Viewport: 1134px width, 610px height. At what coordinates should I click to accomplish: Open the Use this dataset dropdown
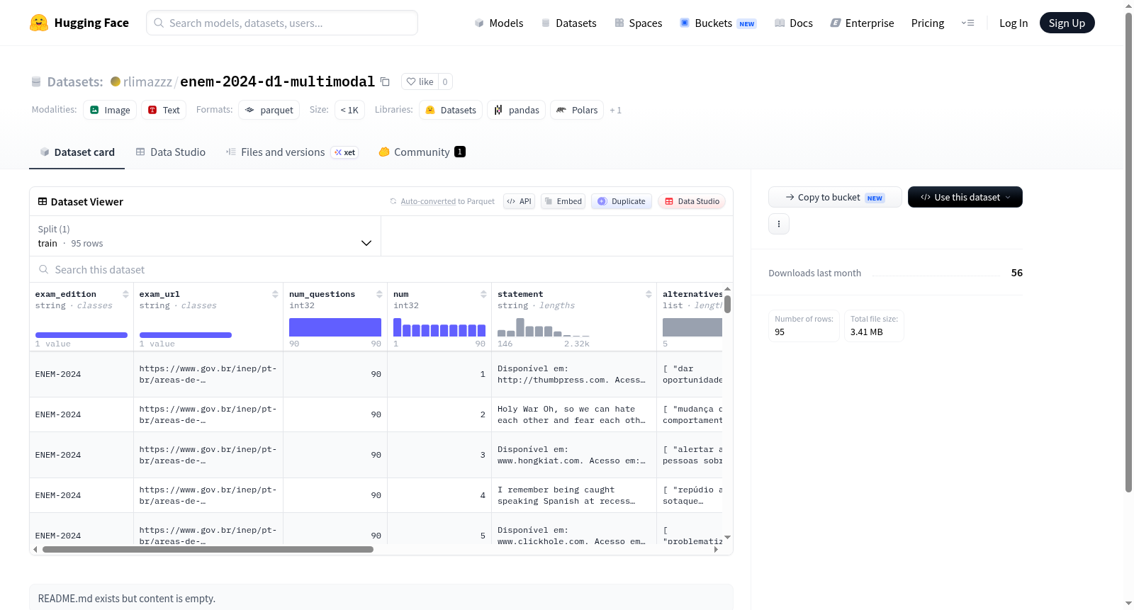pyautogui.click(x=965, y=197)
